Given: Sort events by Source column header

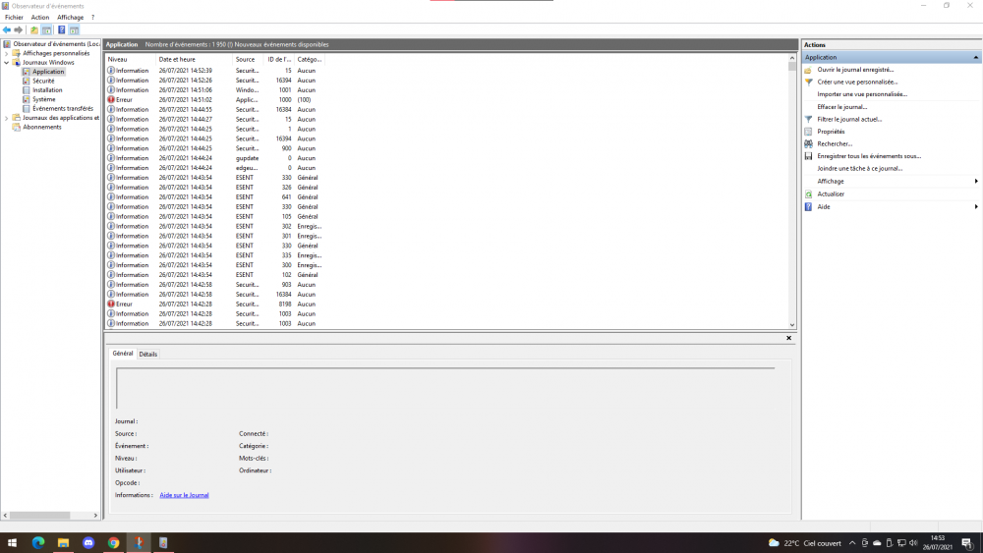Looking at the screenshot, I should point(249,60).
